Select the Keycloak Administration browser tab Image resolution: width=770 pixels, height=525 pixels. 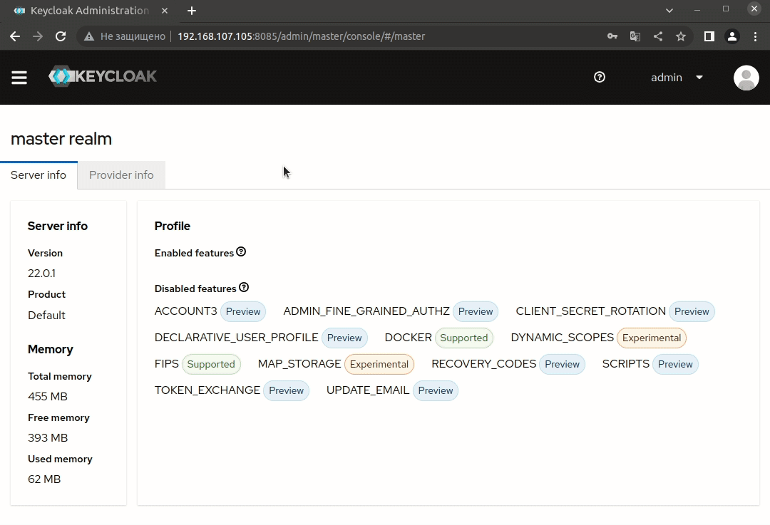(90, 11)
